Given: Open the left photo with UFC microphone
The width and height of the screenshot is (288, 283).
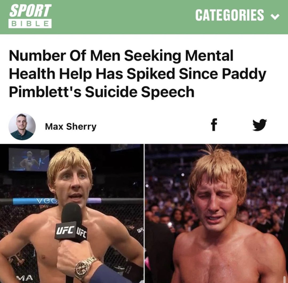Looking at the screenshot, I should click(72, 213).
